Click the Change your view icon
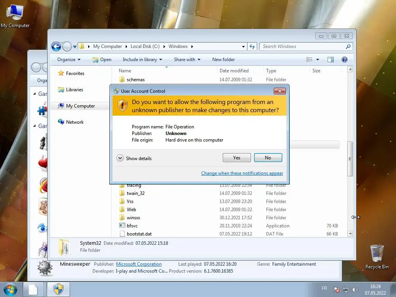The height and width of the screenshot is (297, 396). tap(309, 60)
